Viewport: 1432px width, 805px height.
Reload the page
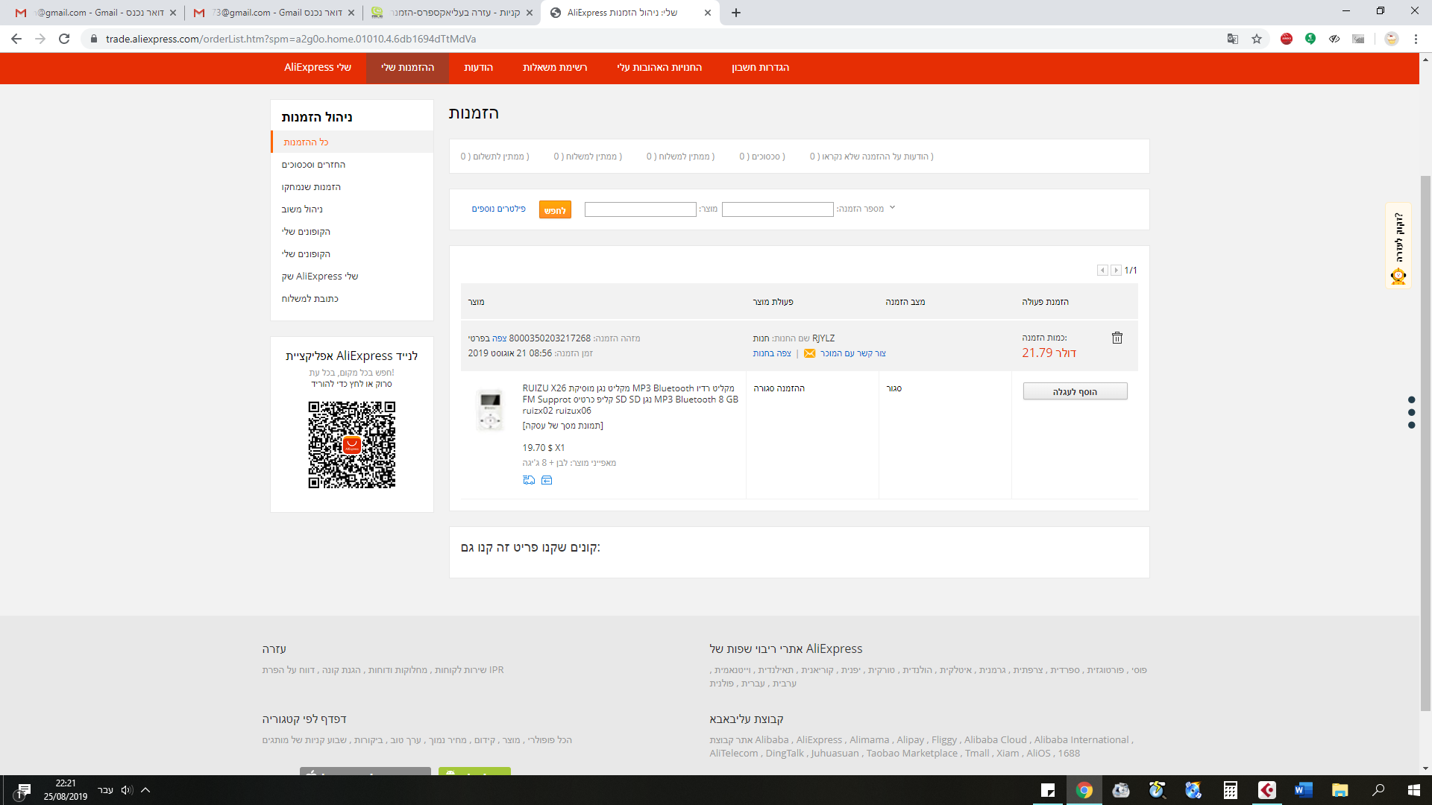coord(64,39)
